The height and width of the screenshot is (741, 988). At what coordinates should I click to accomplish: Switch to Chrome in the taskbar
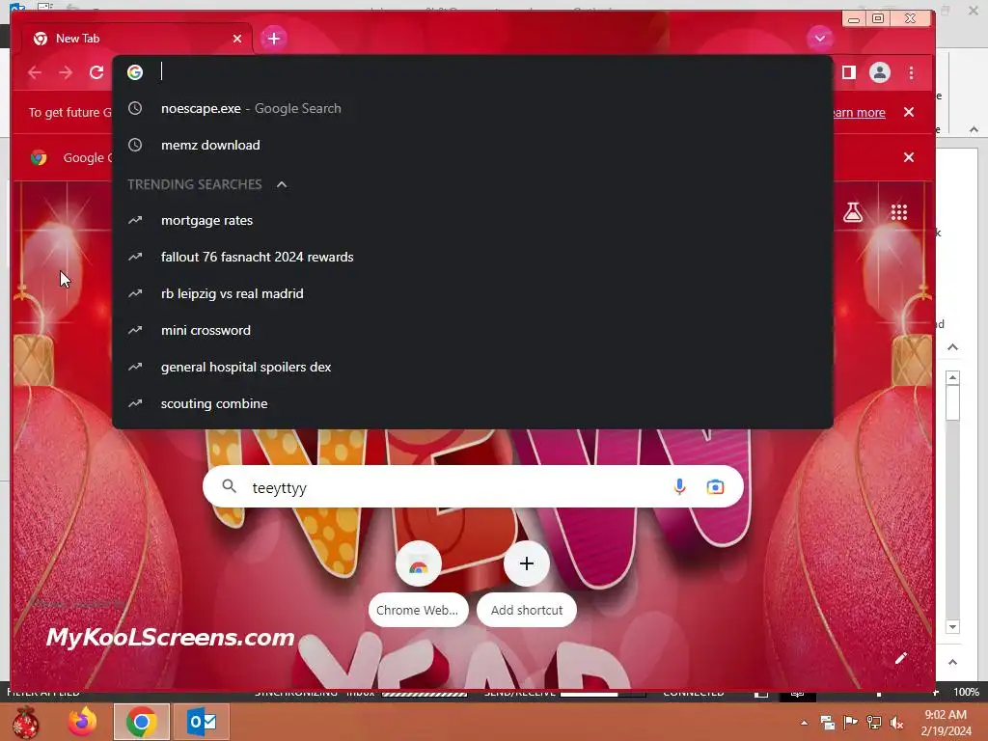[141, 722]
